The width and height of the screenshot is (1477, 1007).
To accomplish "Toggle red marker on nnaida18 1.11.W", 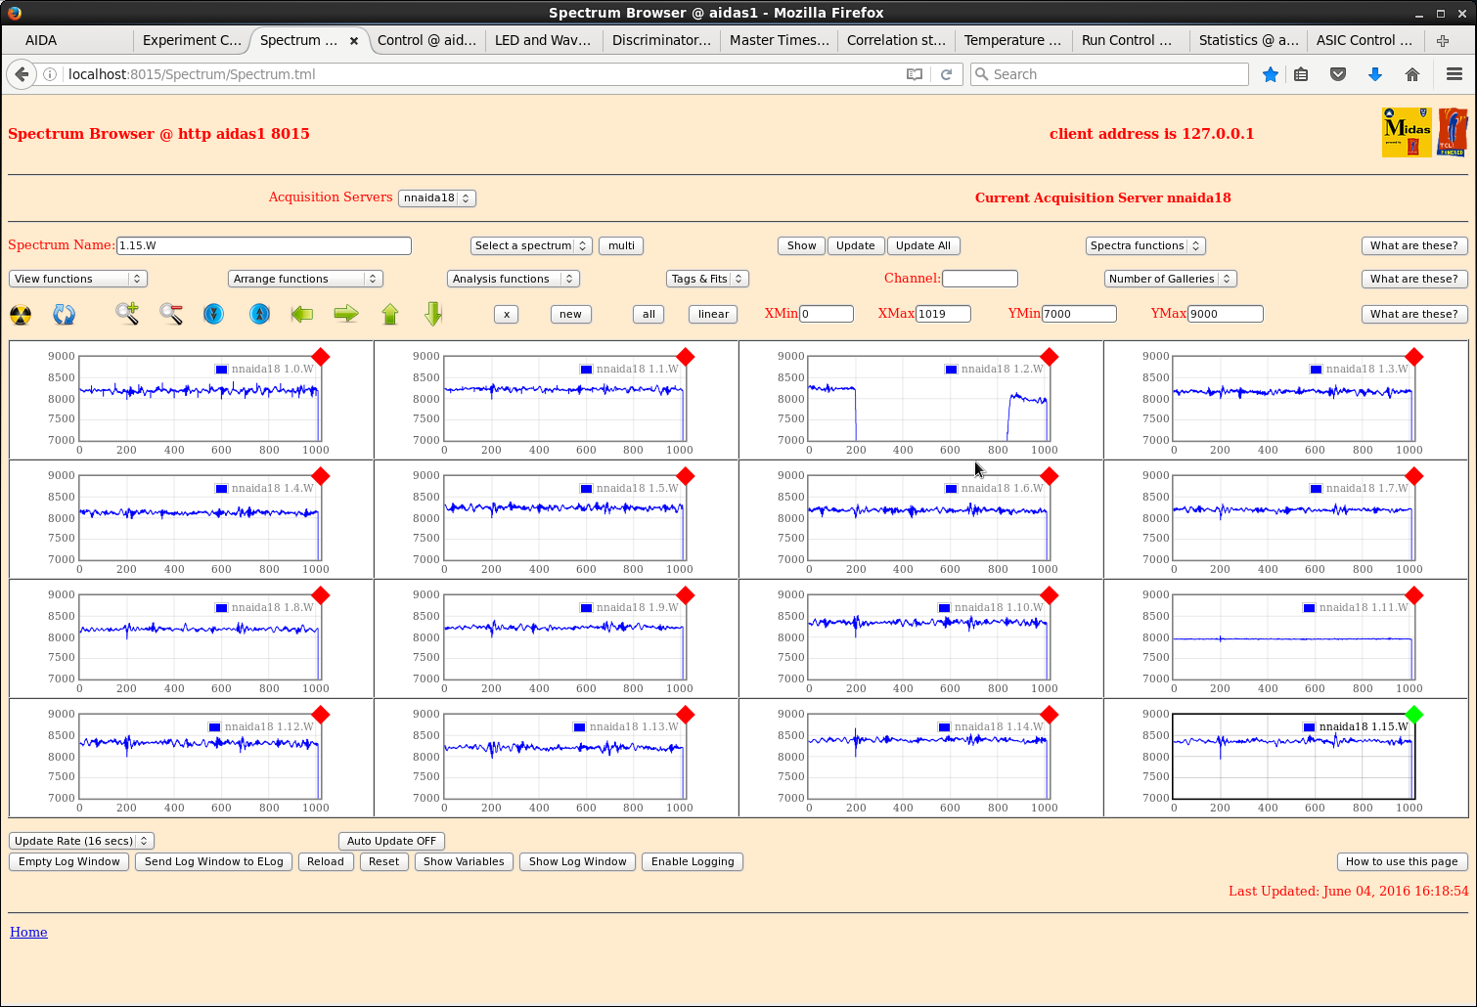I will [x=1413, y=595].
